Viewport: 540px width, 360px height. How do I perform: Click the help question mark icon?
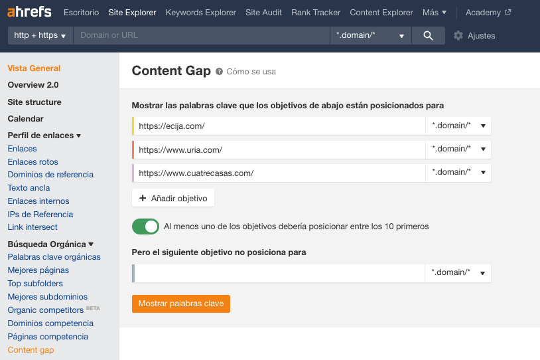[x=219, y=71]
